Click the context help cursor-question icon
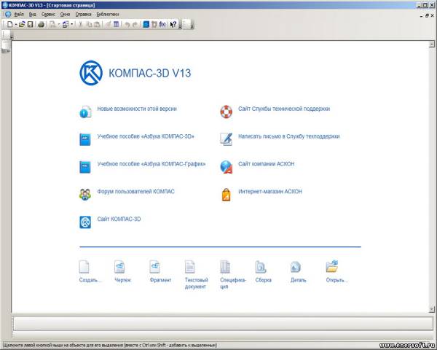Viewport: 437px width, 350px height. tap(173, 25)
